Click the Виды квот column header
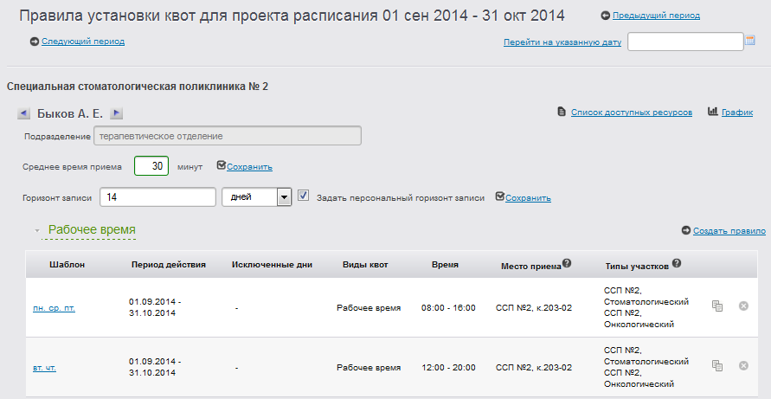Image resolution: width=771 pixels, height=399 pixels. click(x=365, y=265)
